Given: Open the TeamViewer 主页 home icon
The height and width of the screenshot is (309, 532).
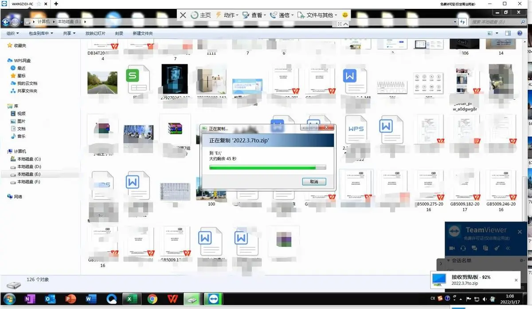Looking at the screenshot, I should (x=194, y=15).
